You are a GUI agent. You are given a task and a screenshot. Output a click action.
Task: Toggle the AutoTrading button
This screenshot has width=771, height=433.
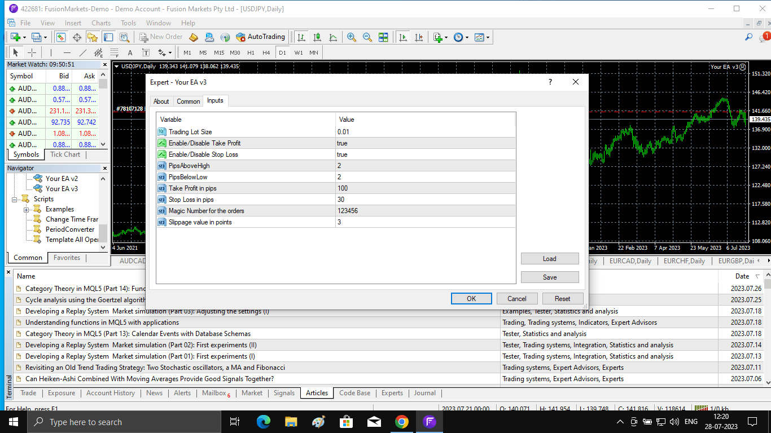(261, 37)
